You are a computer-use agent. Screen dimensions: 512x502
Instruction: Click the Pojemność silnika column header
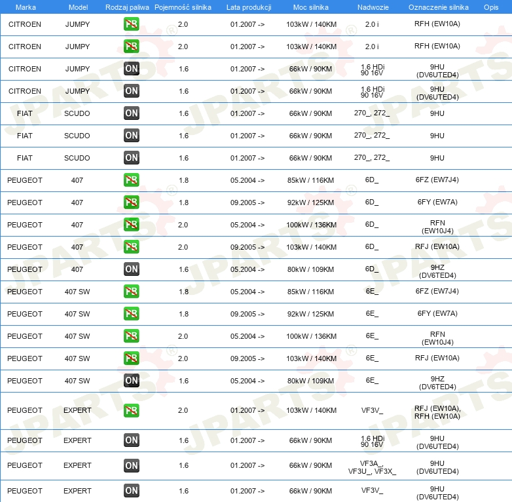tap(183, 7)
